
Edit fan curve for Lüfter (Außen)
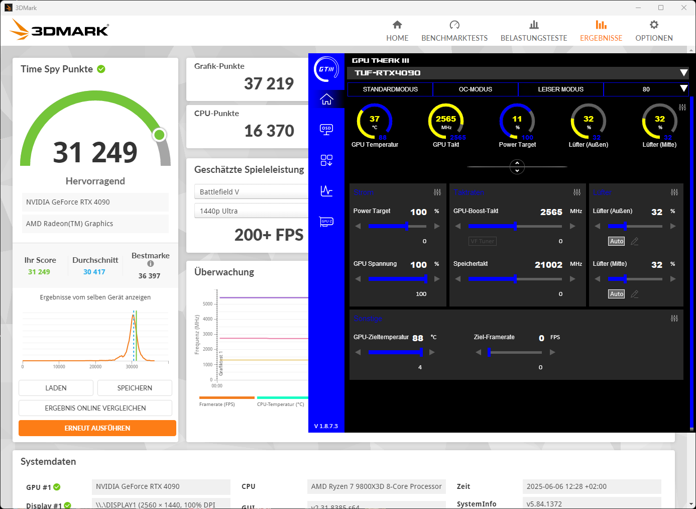(635, 241)
